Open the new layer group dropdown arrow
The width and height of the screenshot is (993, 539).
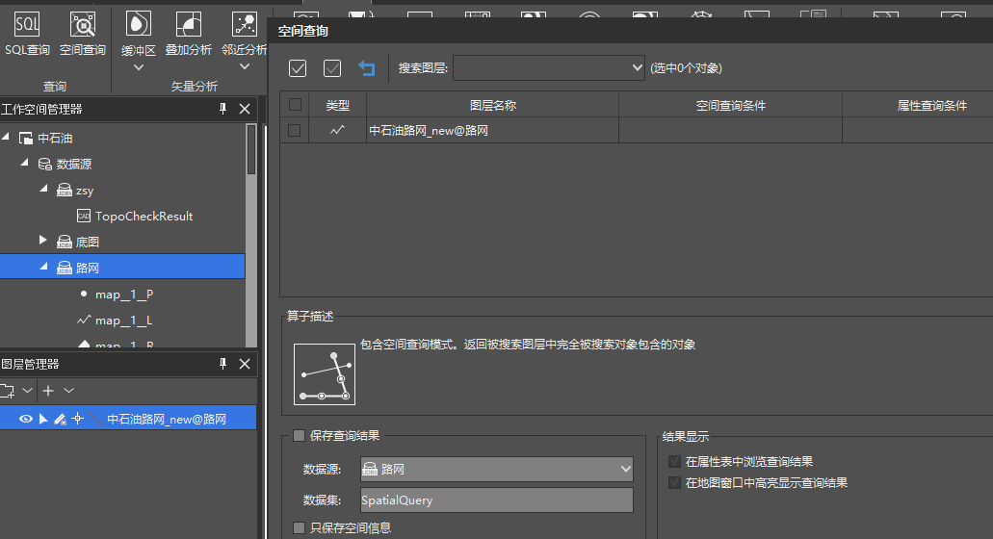coord(27,391)
